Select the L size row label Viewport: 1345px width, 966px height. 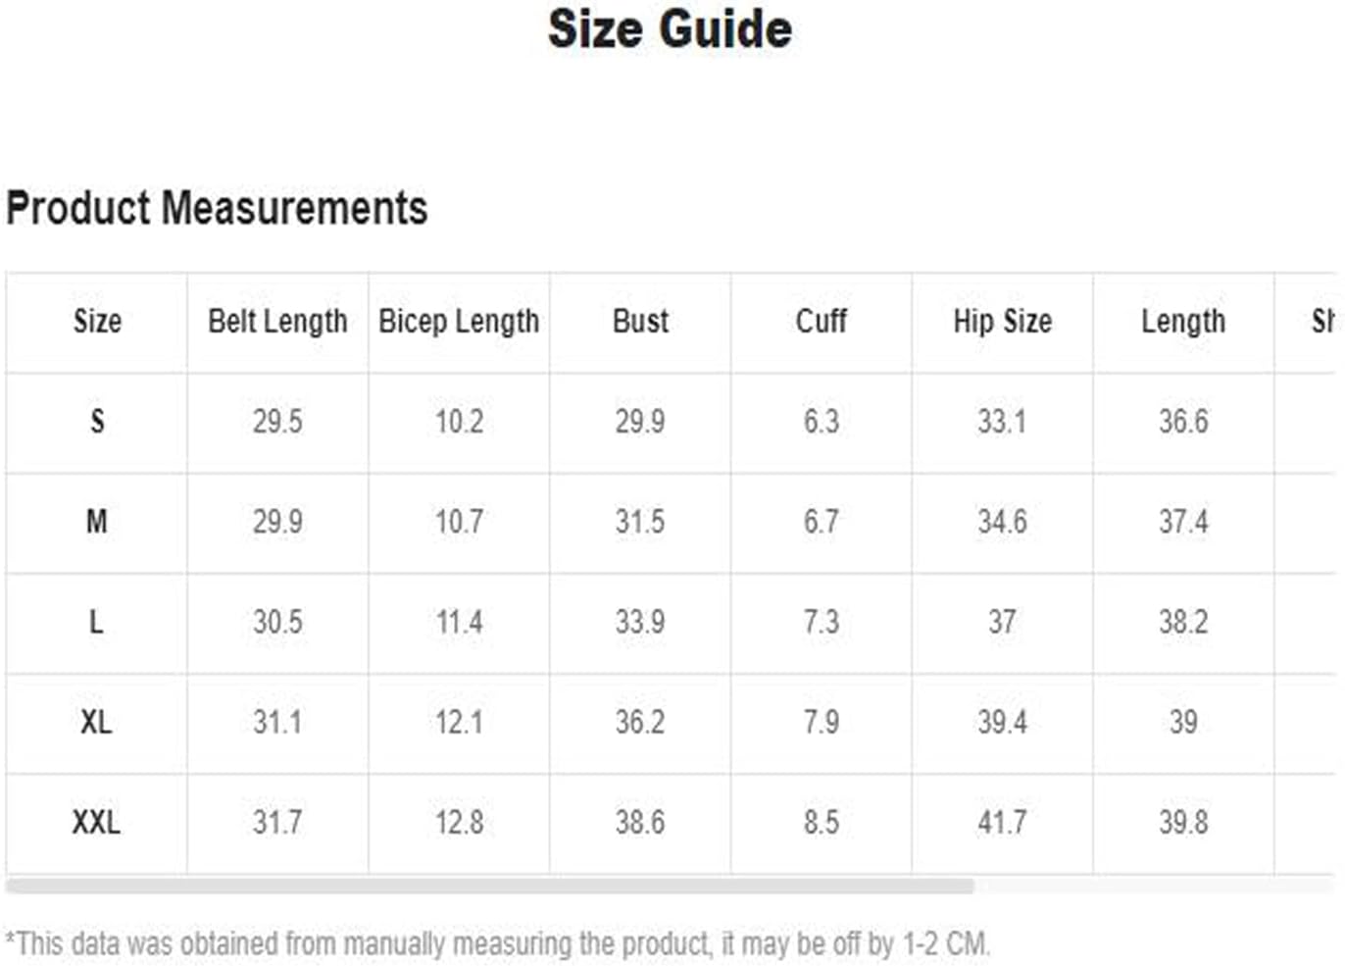[96, 622]
